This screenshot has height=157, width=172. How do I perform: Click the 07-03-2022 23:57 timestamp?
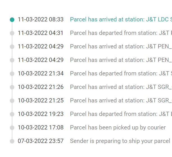click(40, 141)
